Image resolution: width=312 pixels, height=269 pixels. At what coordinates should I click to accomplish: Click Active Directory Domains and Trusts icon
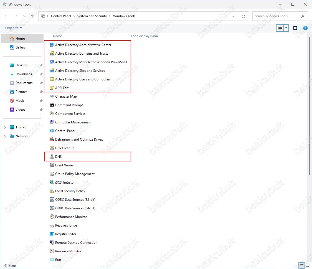(52, 53)
